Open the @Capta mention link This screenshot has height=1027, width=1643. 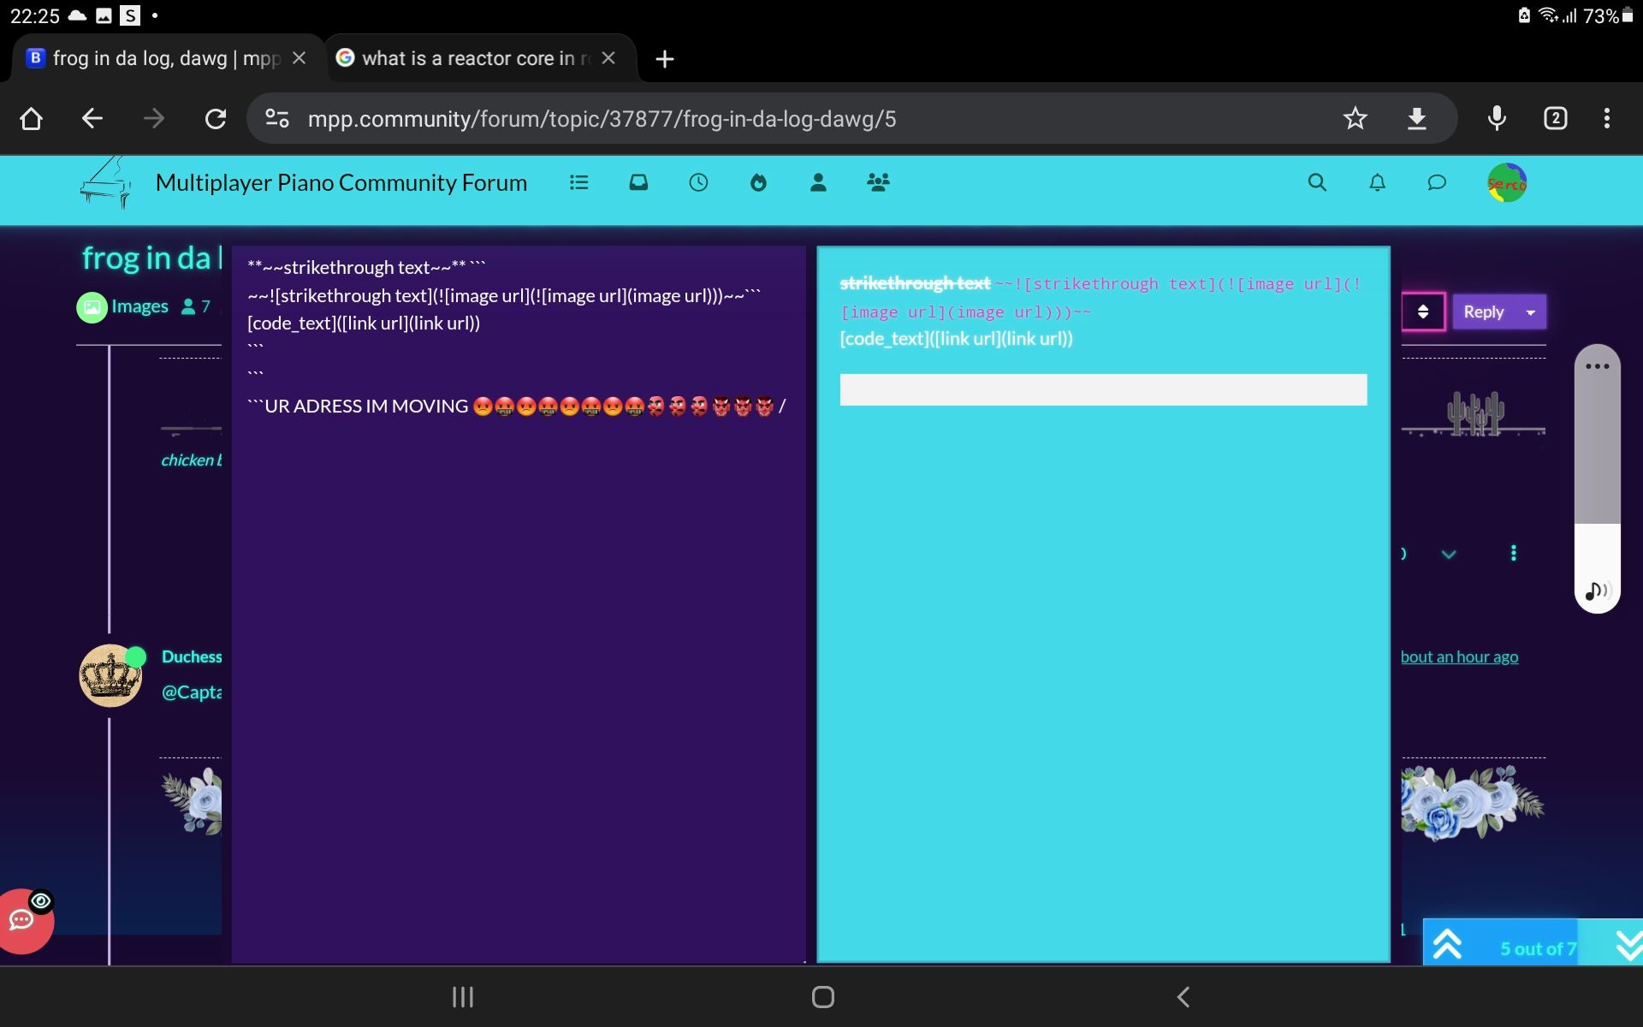coord(192,692)
